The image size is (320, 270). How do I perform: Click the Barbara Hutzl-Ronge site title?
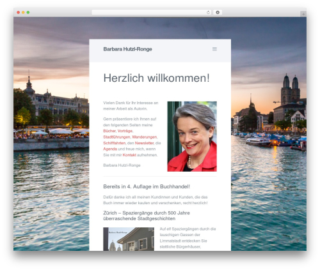click(127, 49)
